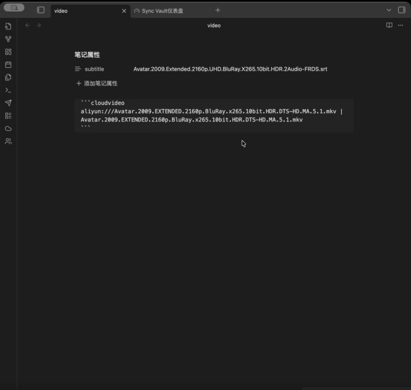Open the command palette terminal icon

click(8, 90)
